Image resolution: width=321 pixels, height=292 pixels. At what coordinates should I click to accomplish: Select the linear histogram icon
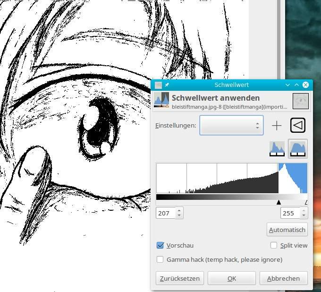click(277, 149)
